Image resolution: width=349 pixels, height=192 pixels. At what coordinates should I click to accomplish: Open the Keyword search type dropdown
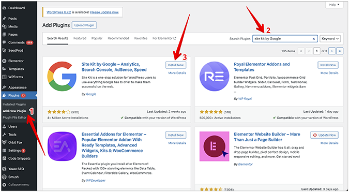point(330,38)
